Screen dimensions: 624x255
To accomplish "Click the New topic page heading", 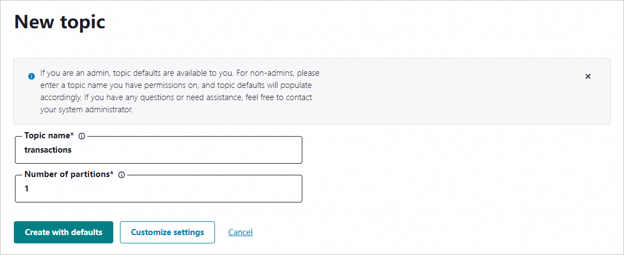I will (60, 22).
